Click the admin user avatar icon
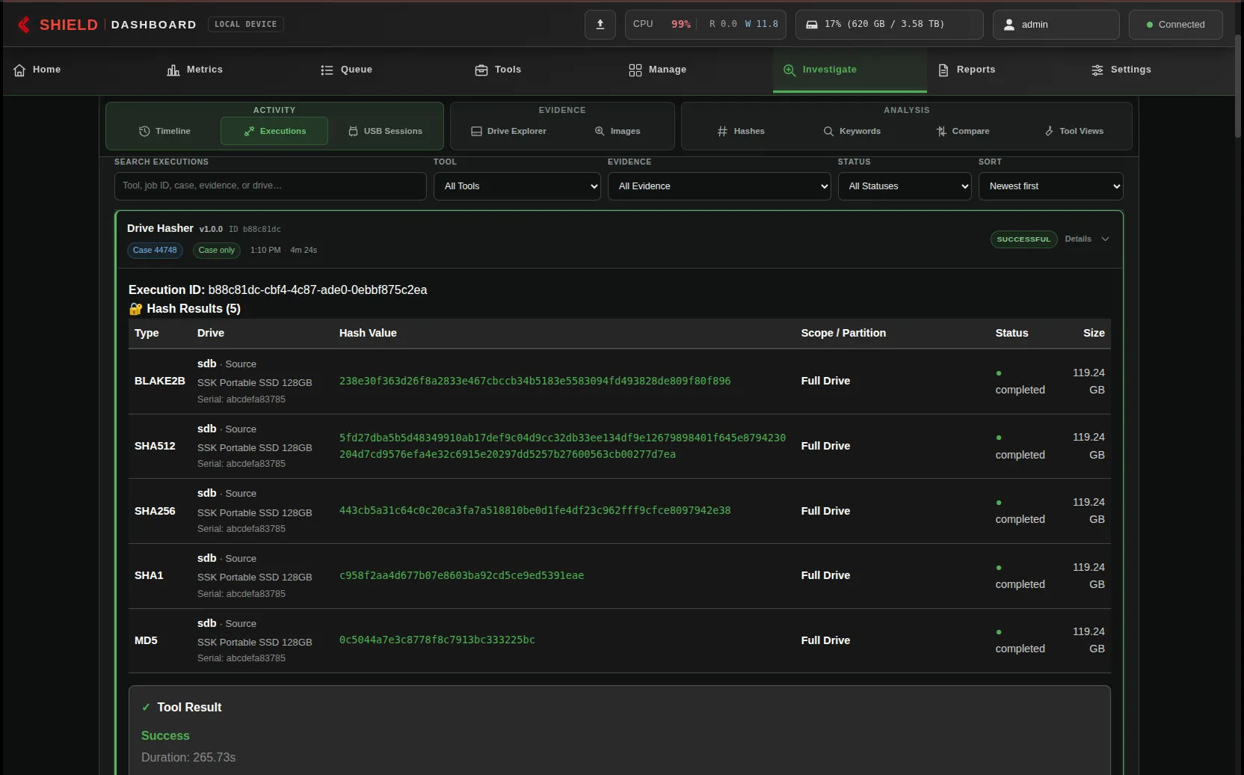The width and height of the screenshot is (1244, 775). coord(1009,25)
